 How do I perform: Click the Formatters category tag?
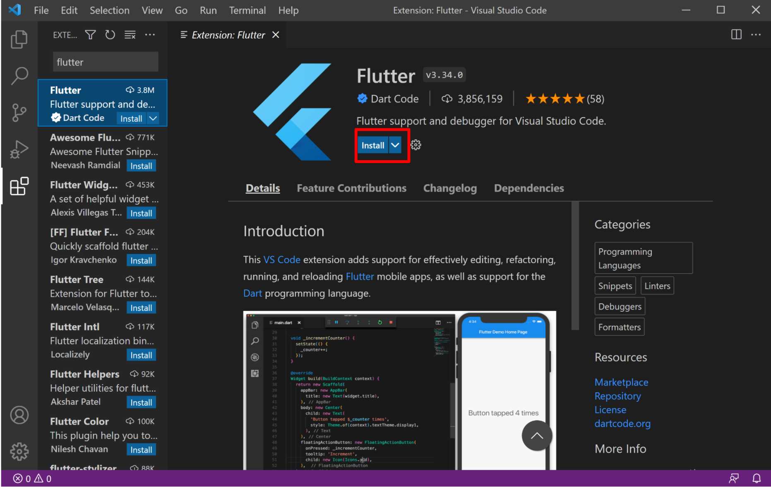point(619,327)
